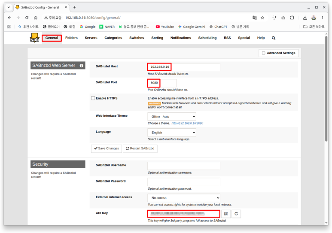Viewport: 332px width, 233px height.
Task: Open the config search magnifier icon
Action: coord(274,38)
